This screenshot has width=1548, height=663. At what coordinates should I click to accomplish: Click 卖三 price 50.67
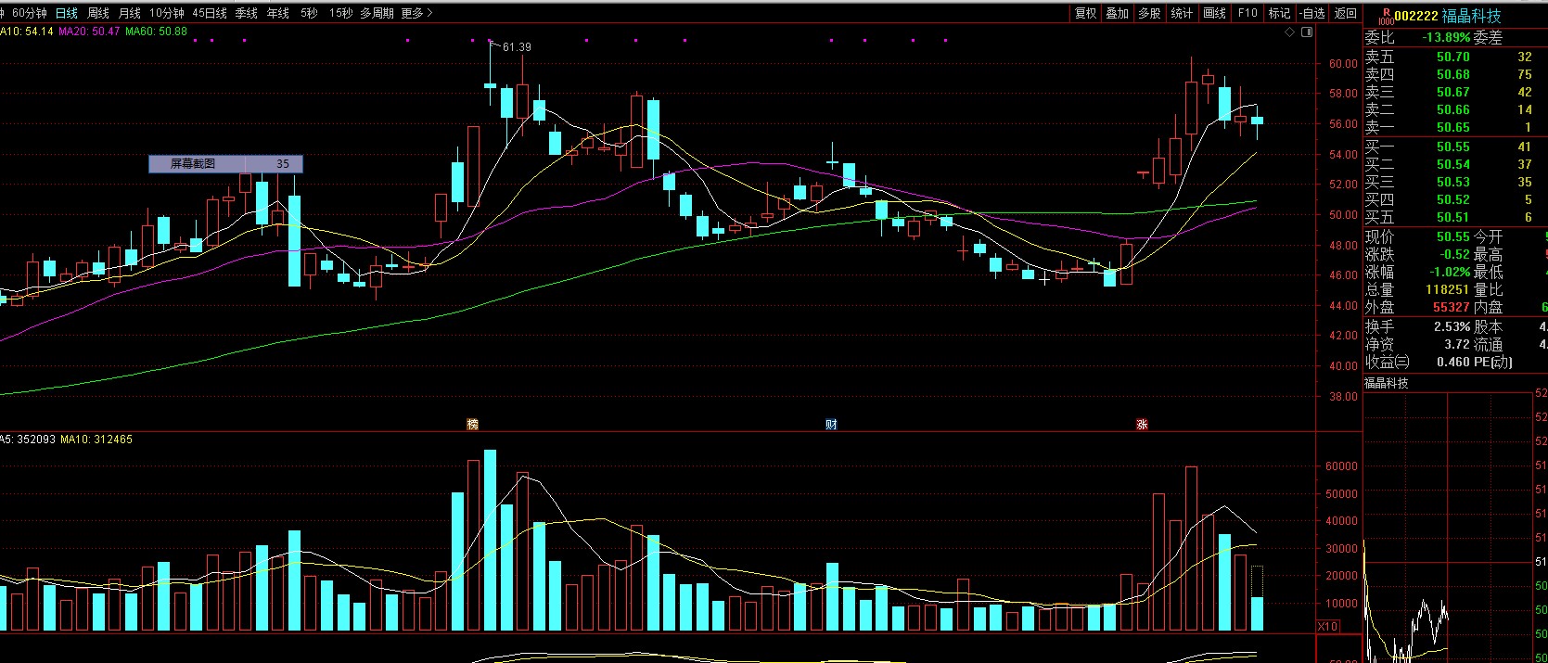[x=1452, y=92]
